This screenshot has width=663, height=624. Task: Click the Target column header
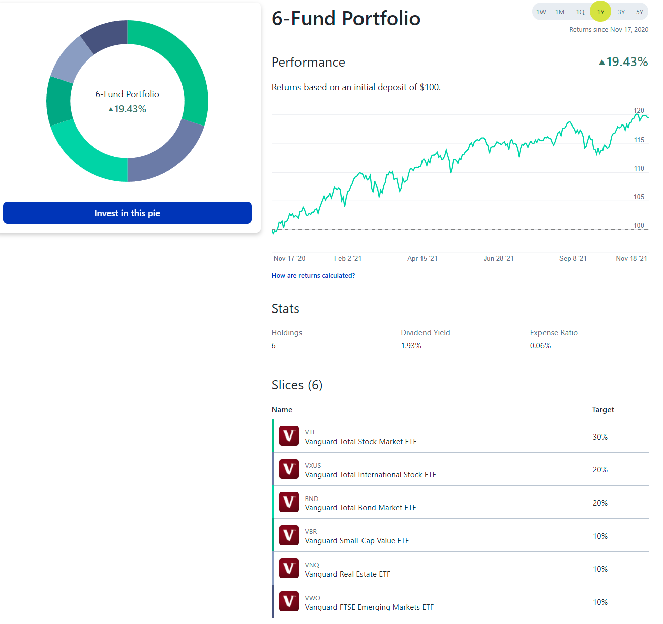pyautogui.click(x=603, y=410)
